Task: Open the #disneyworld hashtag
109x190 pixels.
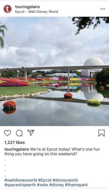Action: click(x=65, y=180)
